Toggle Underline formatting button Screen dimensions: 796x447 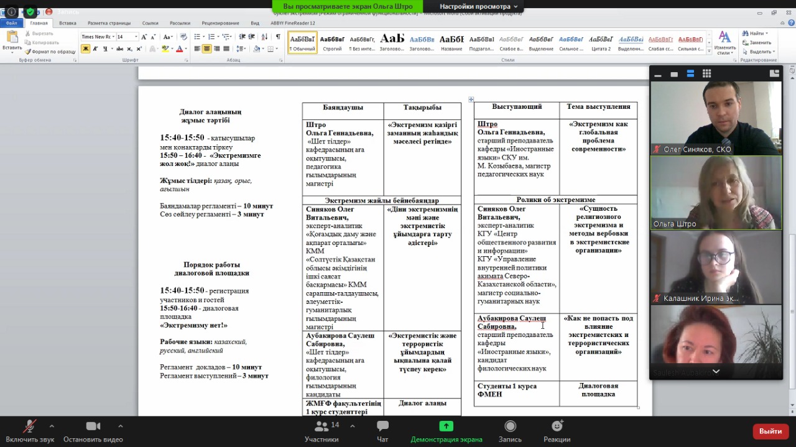pos(105,48)
